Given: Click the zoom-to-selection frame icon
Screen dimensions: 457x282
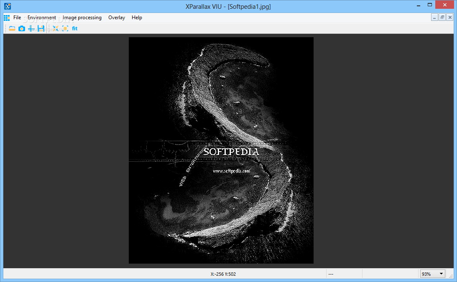Looking at the screenshot, I should (65, 28).
